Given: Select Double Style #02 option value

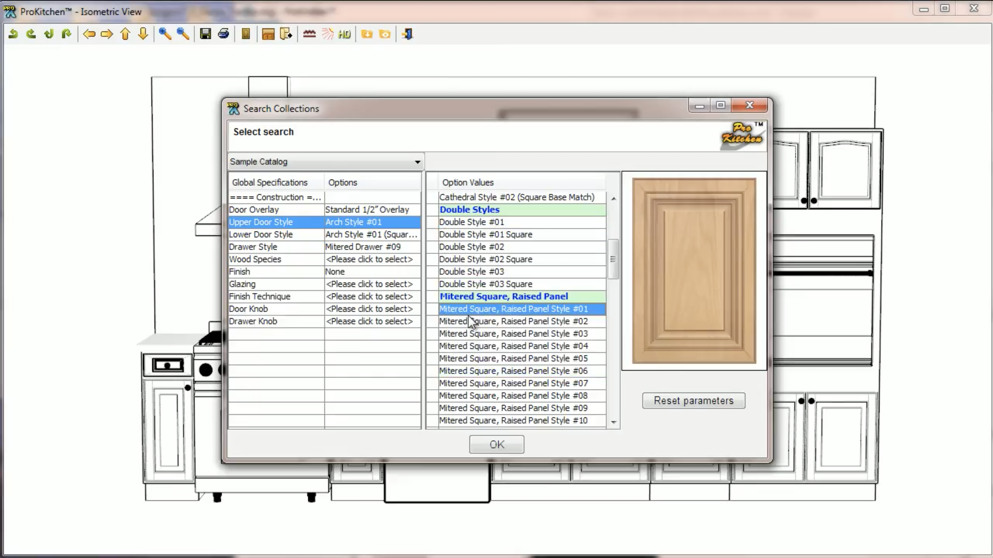Looking at the screenshot, I should point(471,247).
